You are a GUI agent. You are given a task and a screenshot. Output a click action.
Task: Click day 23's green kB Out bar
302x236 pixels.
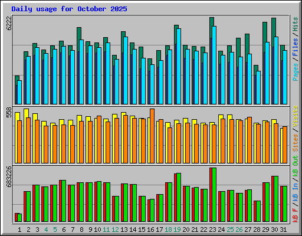214,195
